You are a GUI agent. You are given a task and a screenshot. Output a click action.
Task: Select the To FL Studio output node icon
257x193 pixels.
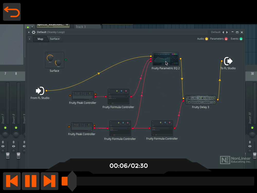pyautogui.click(x=228, y=61)
